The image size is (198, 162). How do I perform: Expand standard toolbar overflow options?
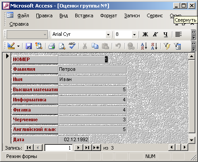[194, 46]
